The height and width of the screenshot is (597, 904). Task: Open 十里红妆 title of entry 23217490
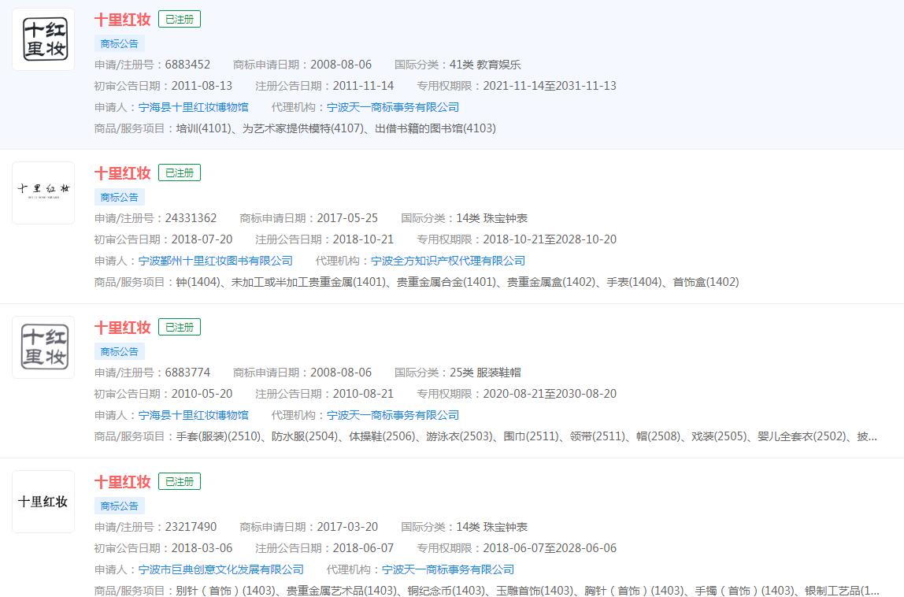coord(122,482)
